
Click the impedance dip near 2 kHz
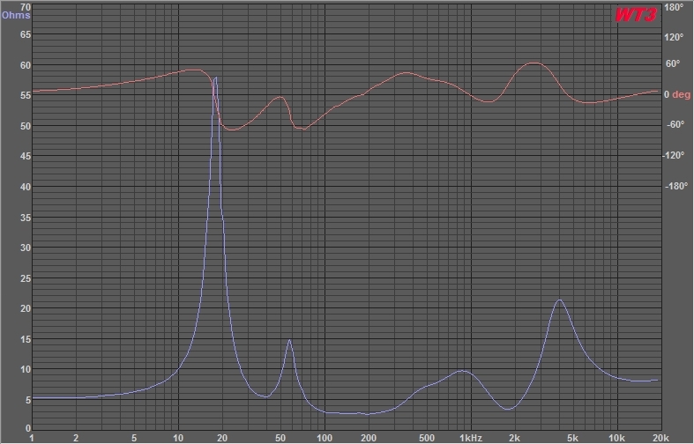pos(508,409)
